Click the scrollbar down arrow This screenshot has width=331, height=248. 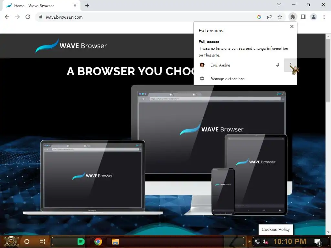tap(328, 232)
